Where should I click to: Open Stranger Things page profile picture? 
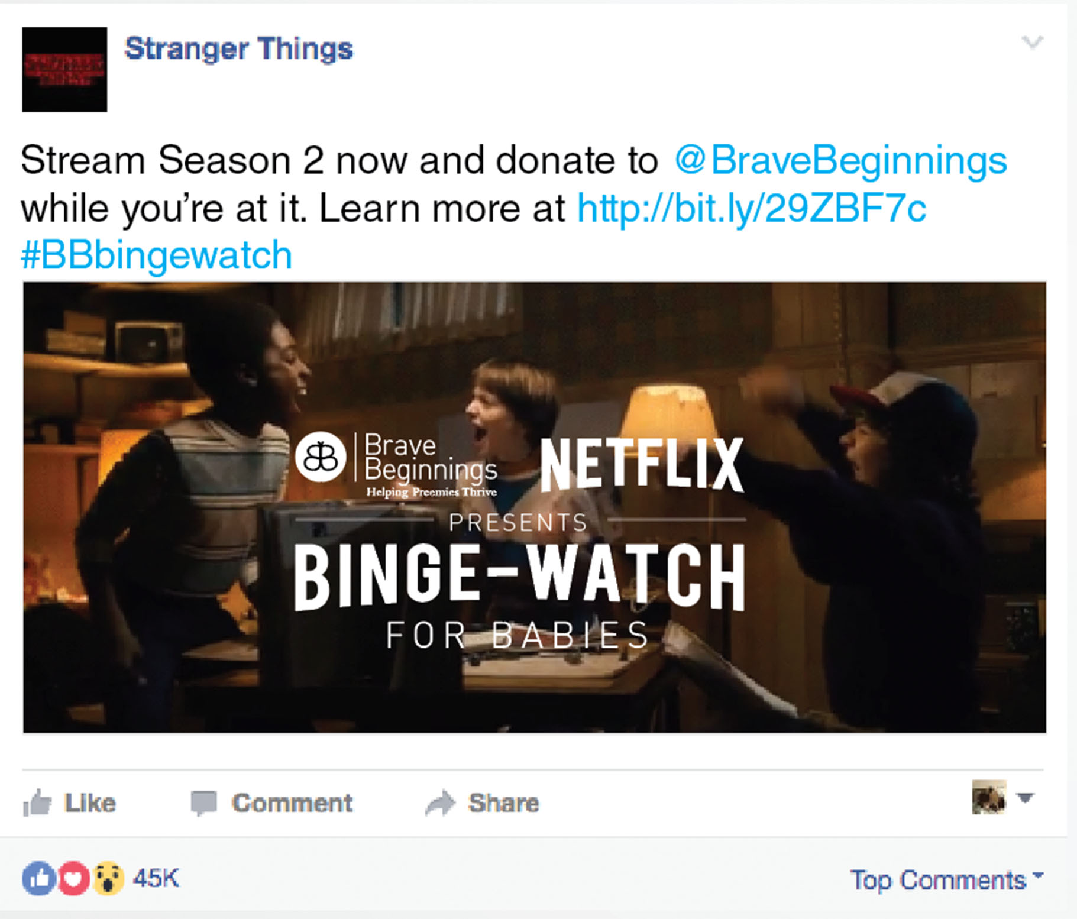64,69
